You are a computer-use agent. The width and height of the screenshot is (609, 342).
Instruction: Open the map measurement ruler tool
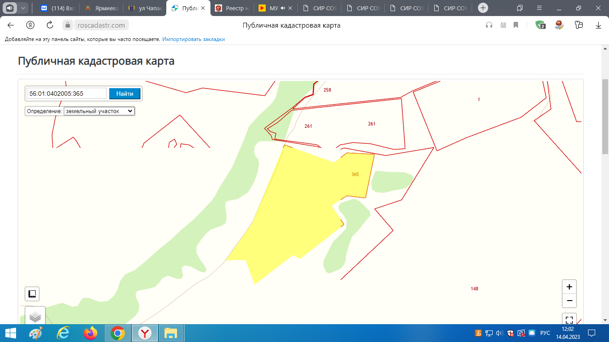point(32,294)
